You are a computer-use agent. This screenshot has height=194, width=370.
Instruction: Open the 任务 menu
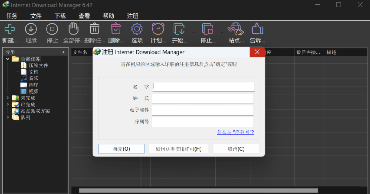coord(11,16)
